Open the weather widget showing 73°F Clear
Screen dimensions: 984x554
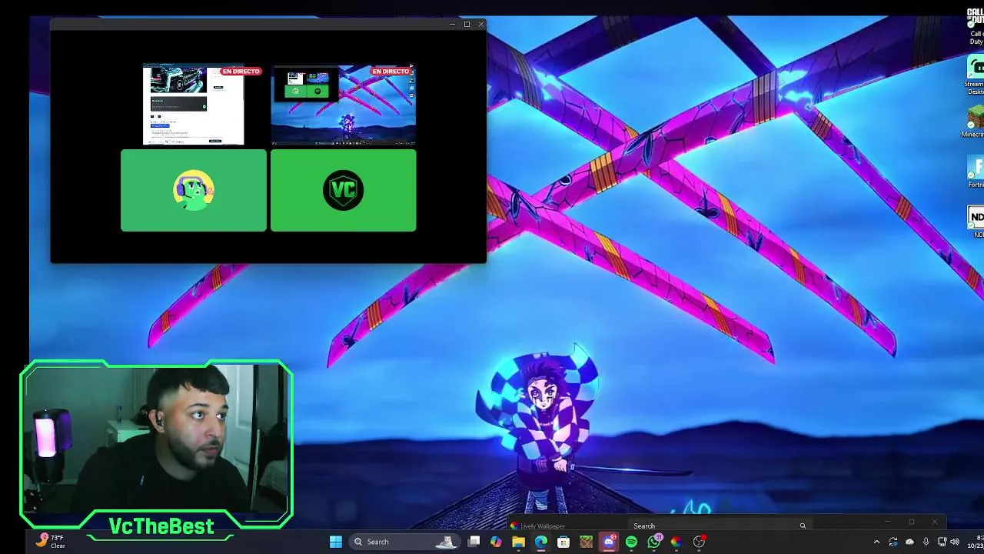click(x=51, y=542)
